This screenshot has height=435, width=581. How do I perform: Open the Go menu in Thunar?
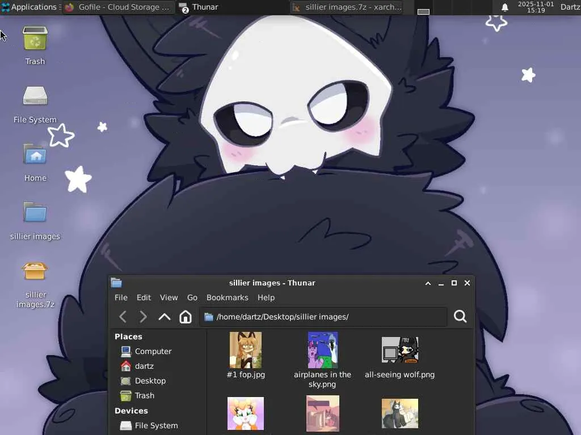[192, 297]
